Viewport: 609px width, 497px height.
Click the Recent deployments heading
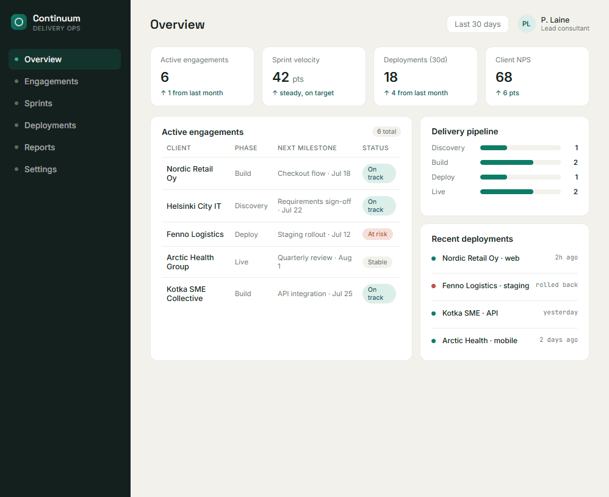click(x=472, y=239)
